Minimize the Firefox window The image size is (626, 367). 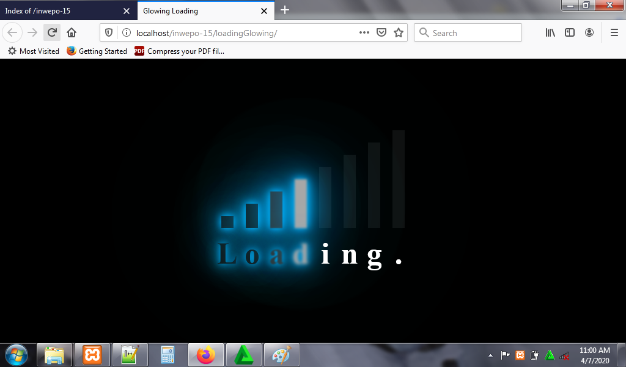(570, 5)
